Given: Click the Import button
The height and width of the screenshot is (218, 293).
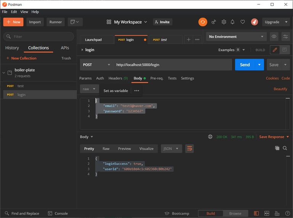Looking at the screenshot, I should pos(35,22).
